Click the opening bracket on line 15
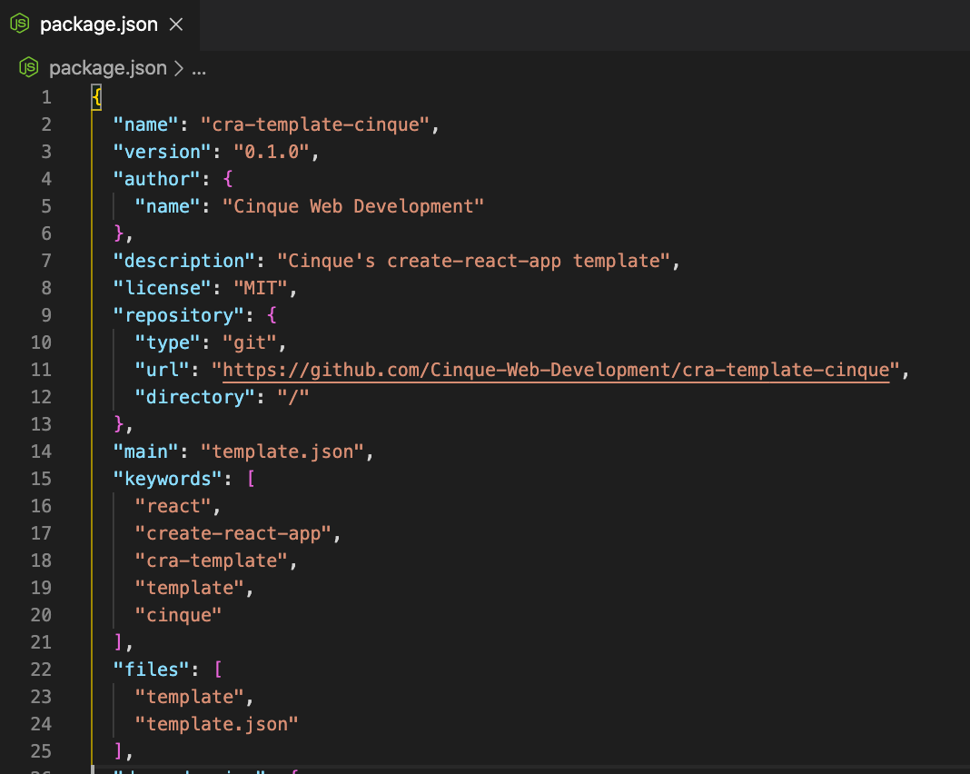Screen dimensions: 970x774 [251, 478]
